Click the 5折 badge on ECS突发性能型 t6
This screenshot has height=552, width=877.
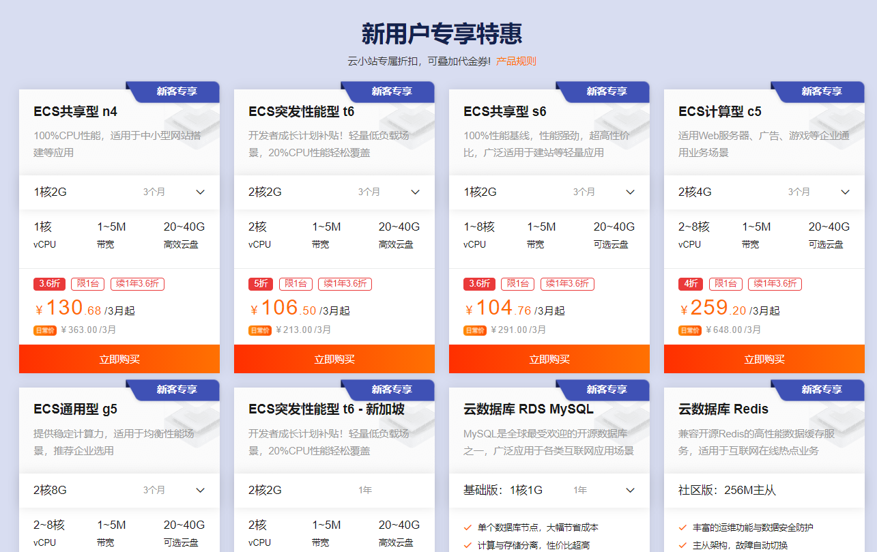(x=260, y=284)
